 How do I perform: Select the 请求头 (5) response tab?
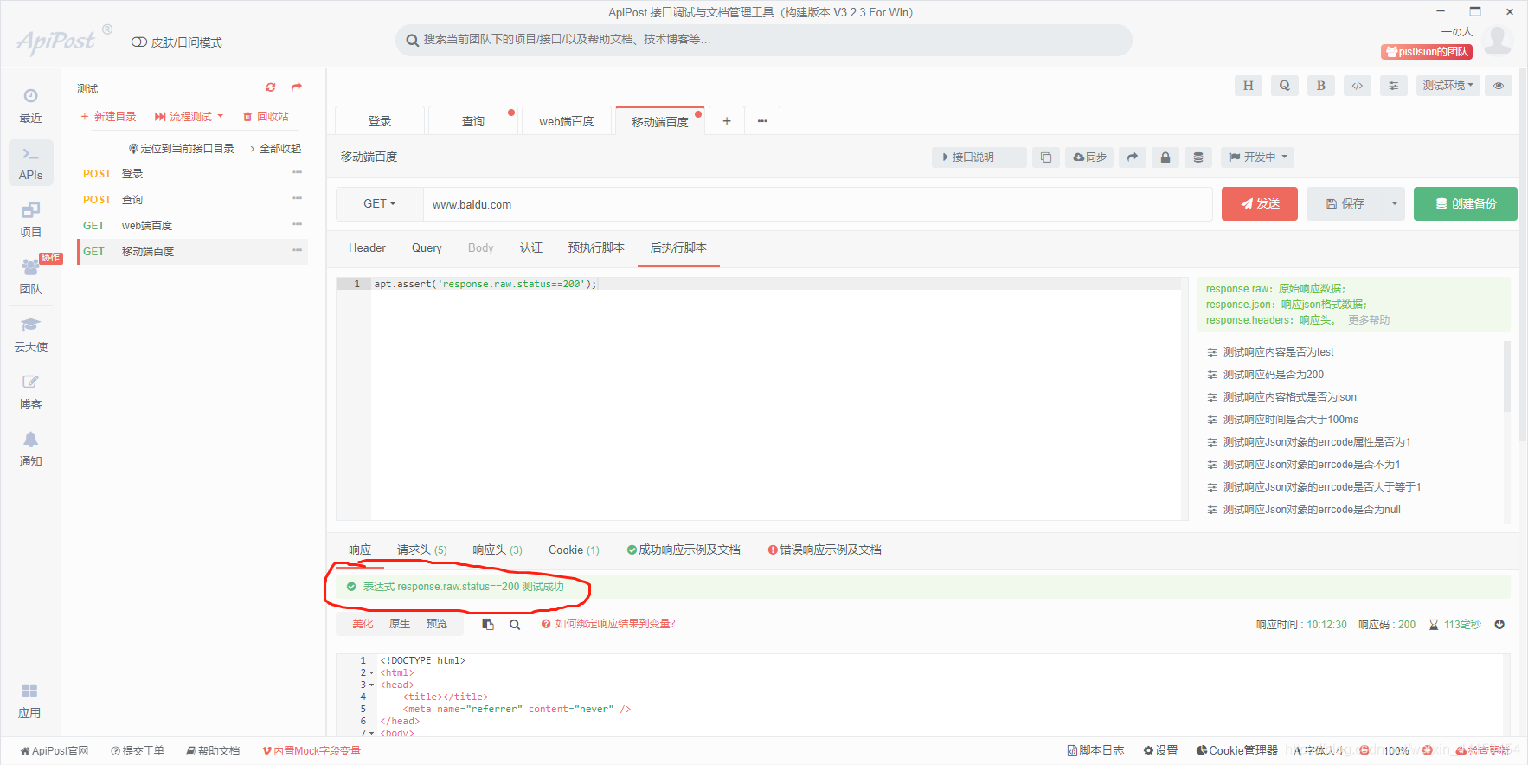422,550
